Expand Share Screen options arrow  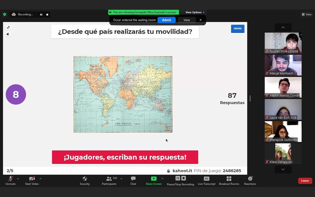point(162,178)
